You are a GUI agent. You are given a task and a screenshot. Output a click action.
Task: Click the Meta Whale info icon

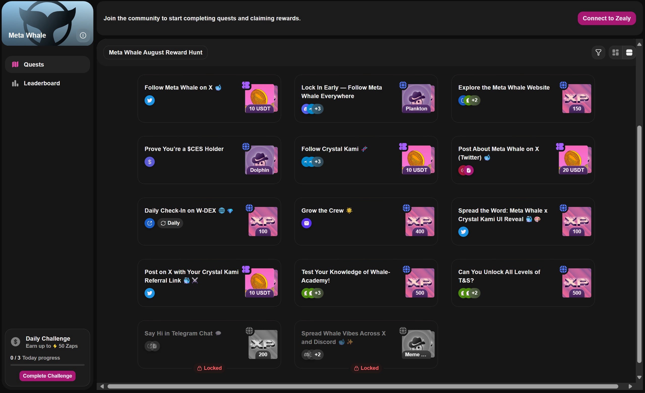(x=83, y=35)
